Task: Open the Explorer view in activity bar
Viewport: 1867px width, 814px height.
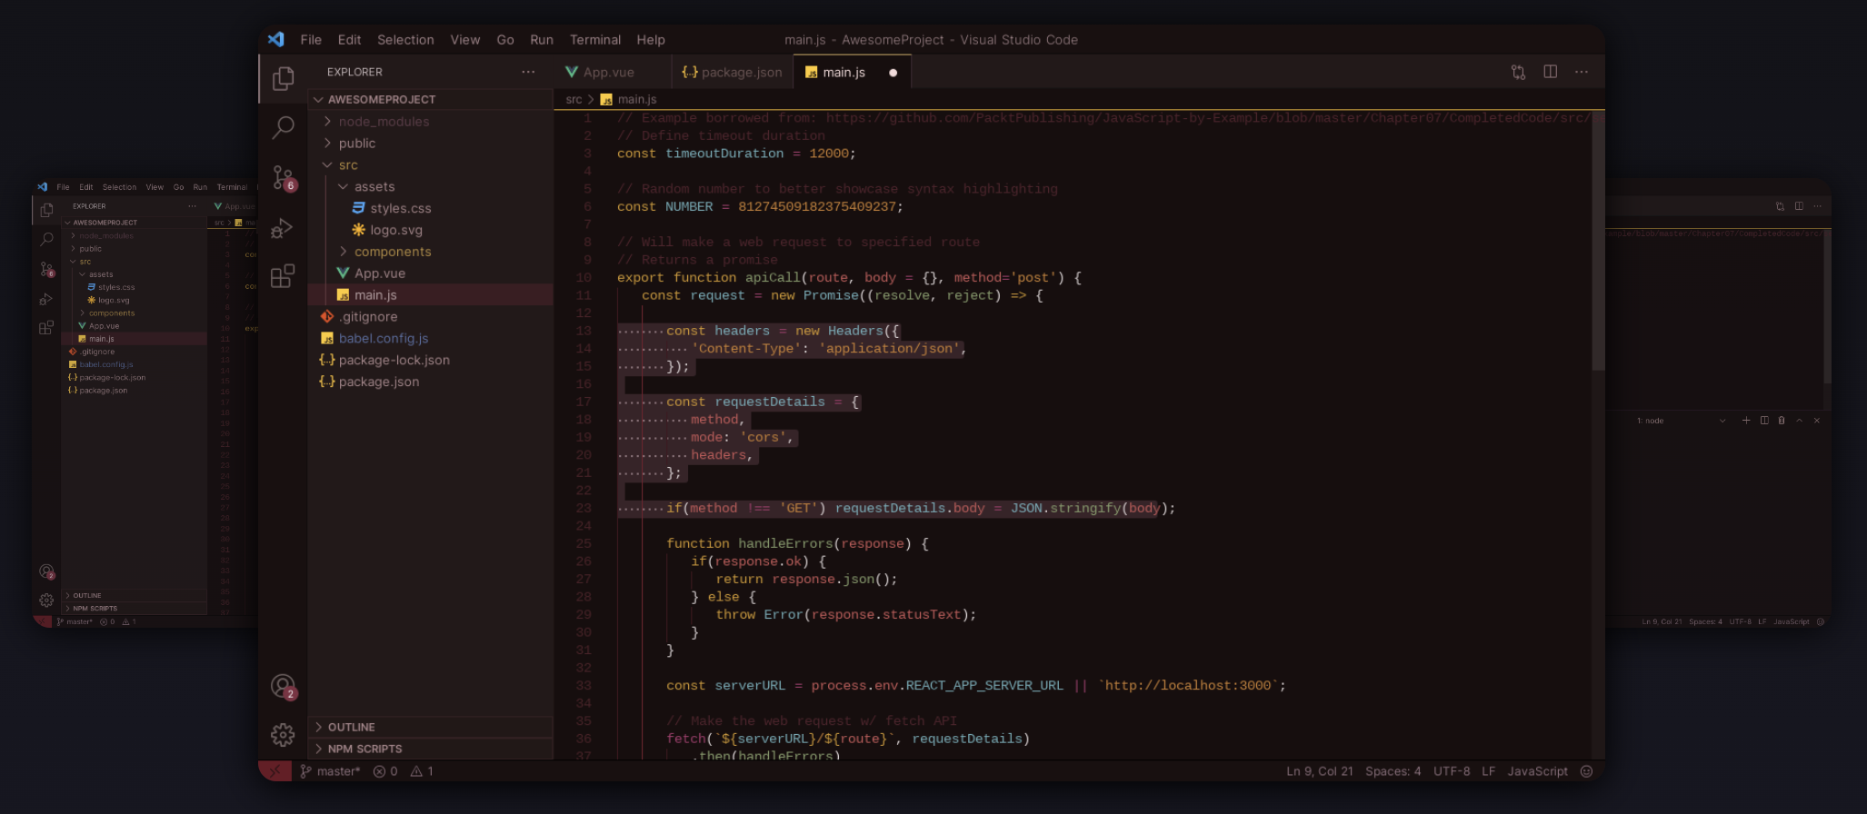Action: pos(283,79)
